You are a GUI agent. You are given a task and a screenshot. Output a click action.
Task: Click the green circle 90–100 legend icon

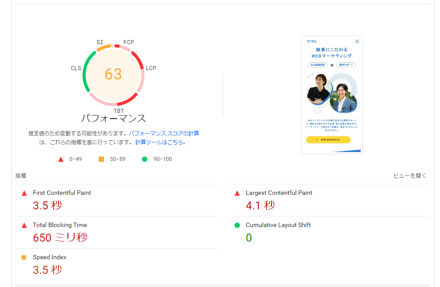coord(145,159)
